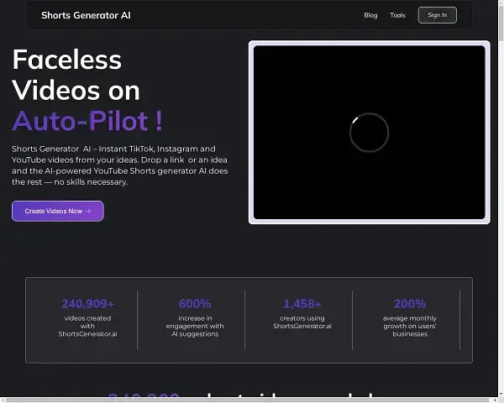Screen dimensions: 504x403
Task: Click the Create Videos Now button
Action: (57, 211)
